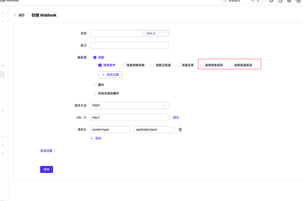
Task: Uncheck the 消息发布 checkbox
Action: (100, 65)
